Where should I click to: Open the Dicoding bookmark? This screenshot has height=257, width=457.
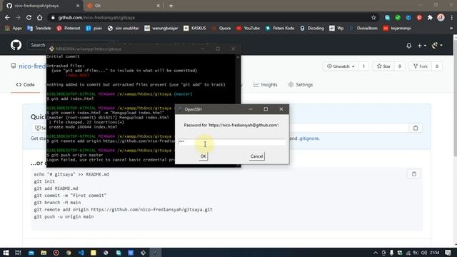click(312, 29)
